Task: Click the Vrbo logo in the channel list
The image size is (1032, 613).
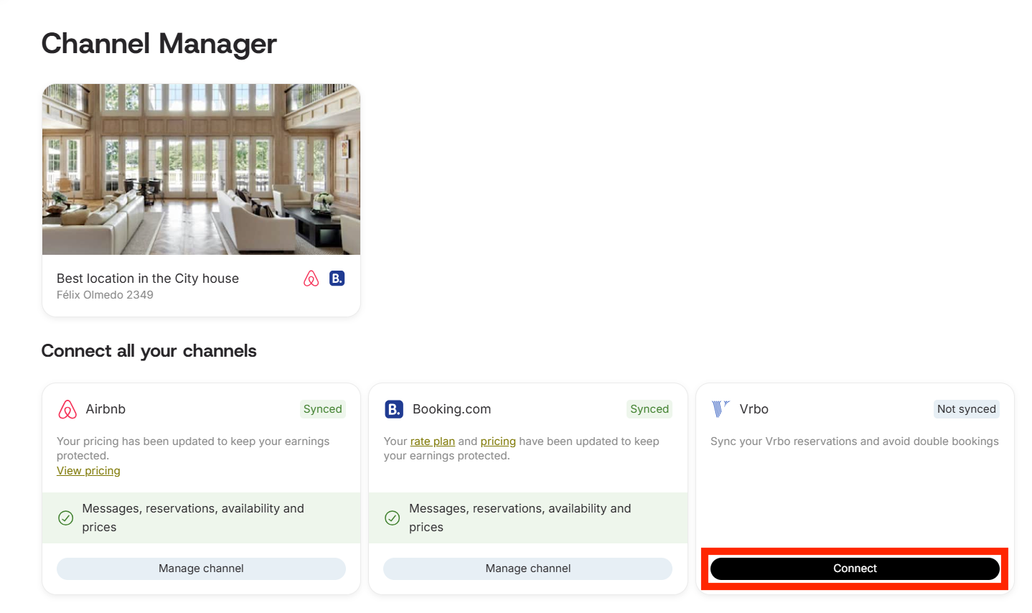Action: pos(720,409)
